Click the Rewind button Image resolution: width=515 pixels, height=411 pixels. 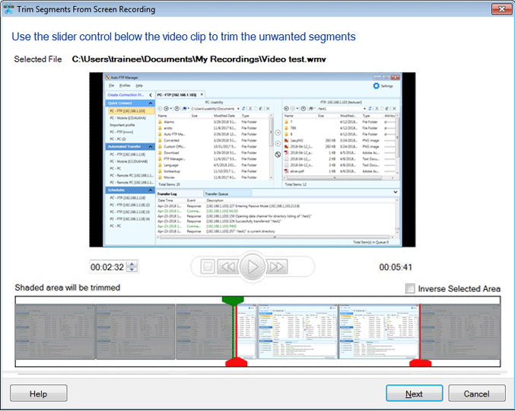click(227, 266)
